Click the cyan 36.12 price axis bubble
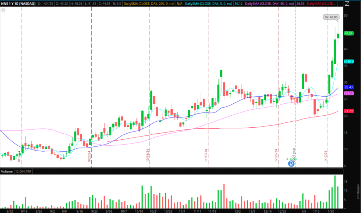Screen dimensions: 361x213 click(349, 61)
